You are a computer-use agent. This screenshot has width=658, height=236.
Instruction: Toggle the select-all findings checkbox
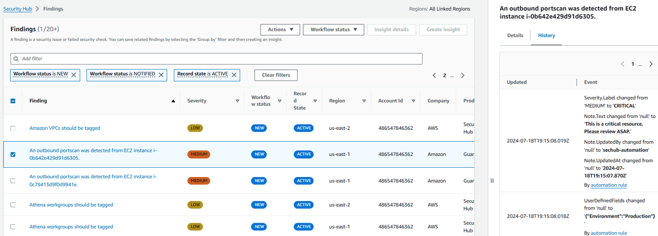(x=13, y=101)
